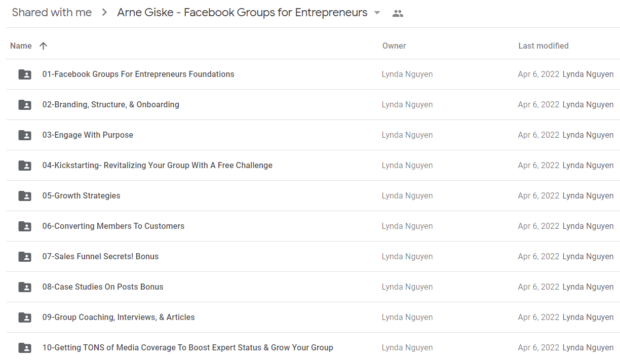Open the folder title dropdown arrow
Viewport: 620px width, 361px height.
point(377,13)
